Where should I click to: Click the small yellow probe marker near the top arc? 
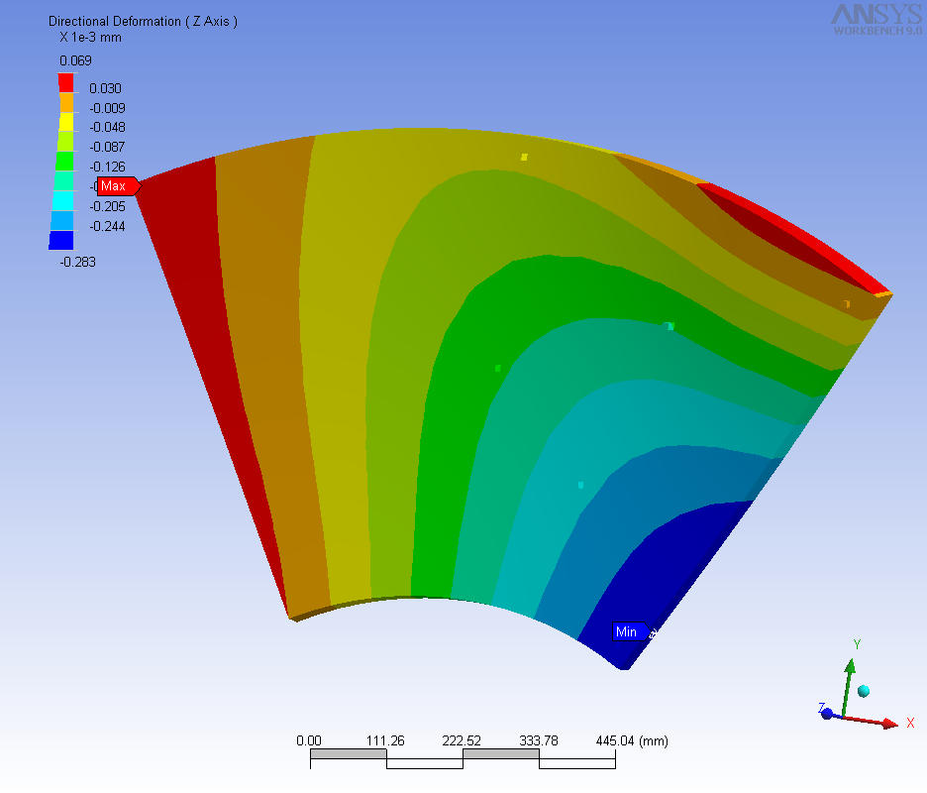[524, 158]
